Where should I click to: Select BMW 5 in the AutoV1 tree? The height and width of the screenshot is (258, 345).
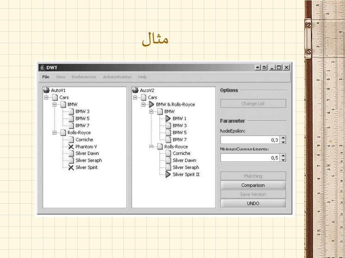83,119
